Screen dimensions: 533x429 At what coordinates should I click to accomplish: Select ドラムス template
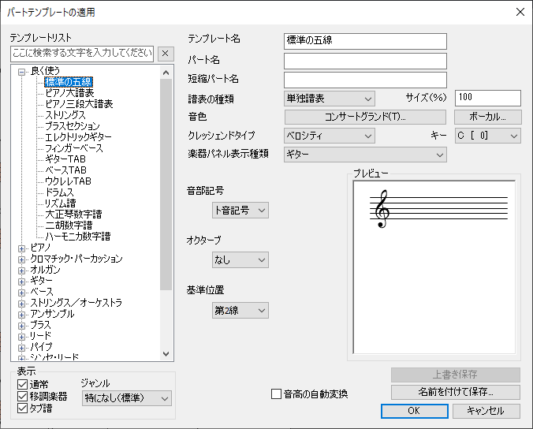point(59,192)
